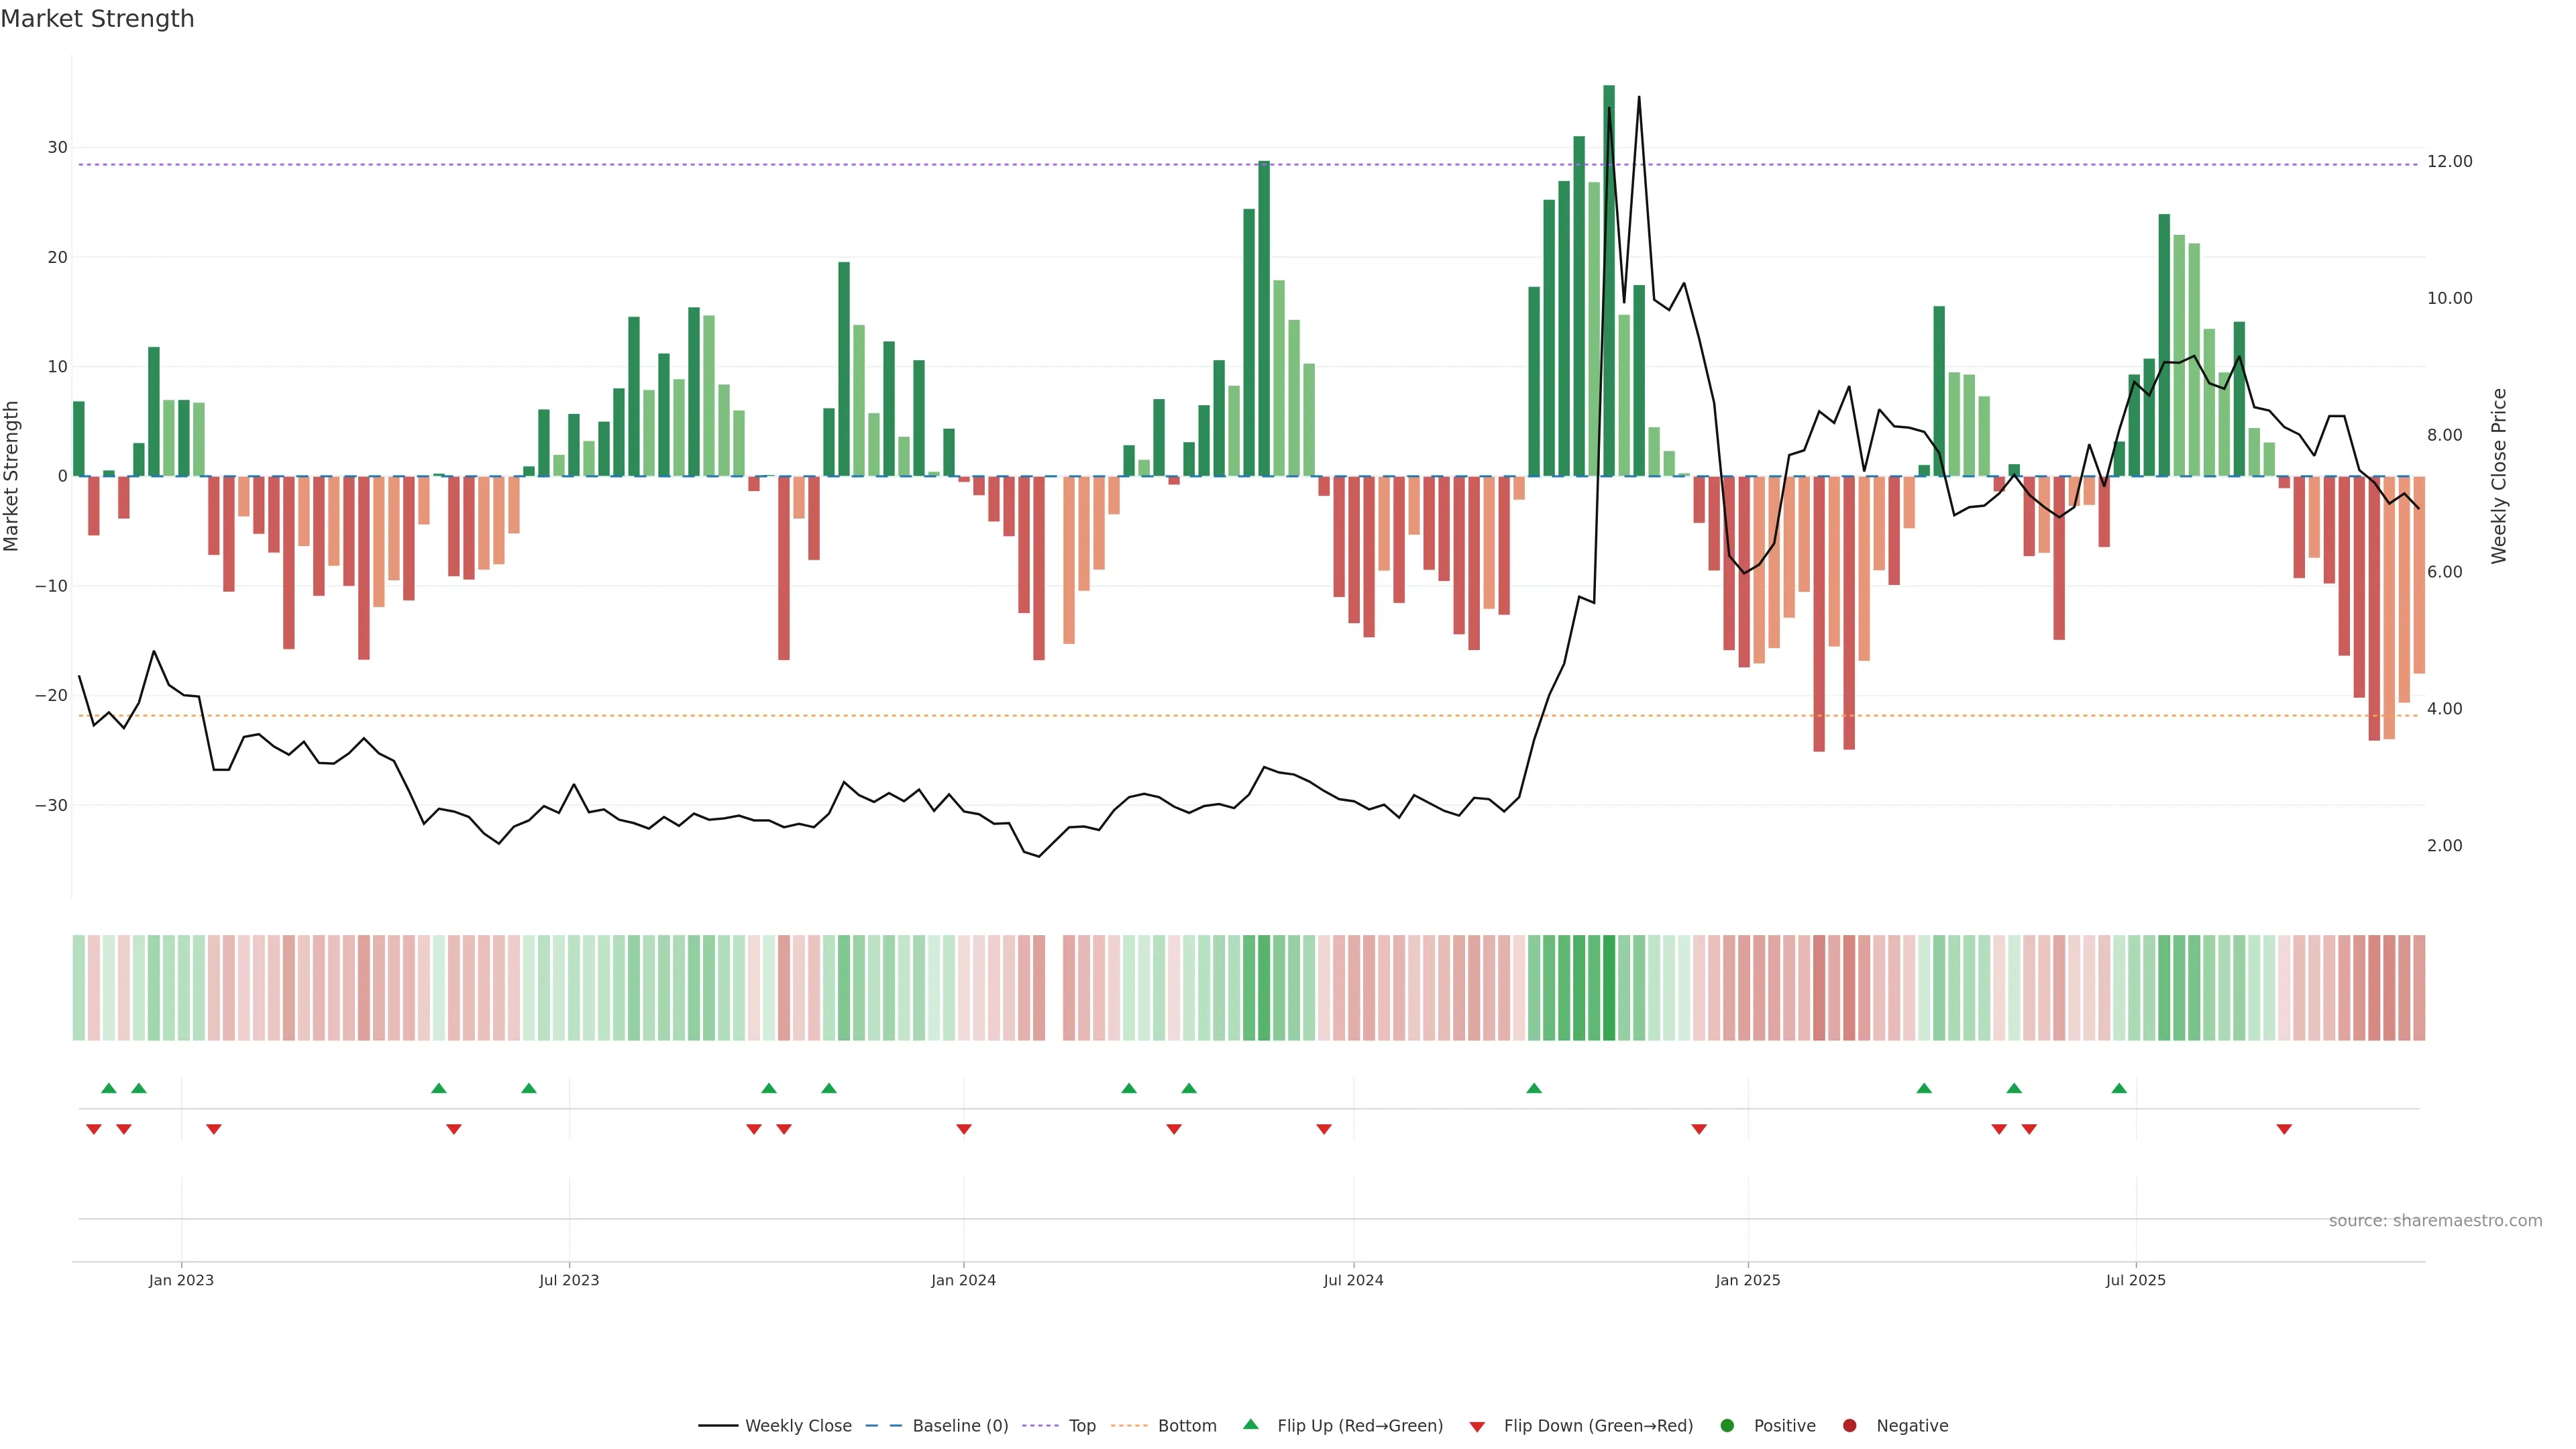Click the first green flip-up marker on timeline
Image resolution: width=2576 pixels, height=1449 pixels.
tap(109, 1088)
